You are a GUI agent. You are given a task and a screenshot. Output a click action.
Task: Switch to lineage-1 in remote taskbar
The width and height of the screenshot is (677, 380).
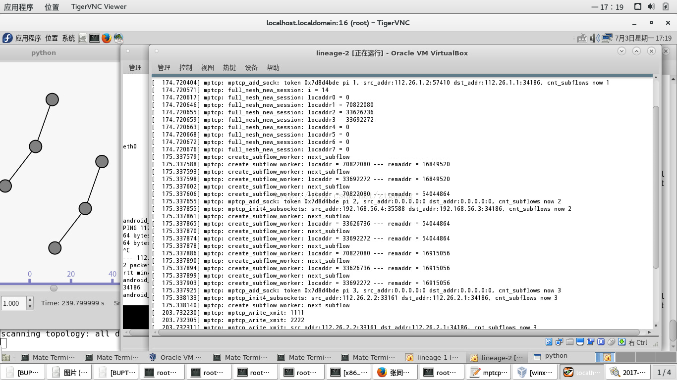pos(433,357)
